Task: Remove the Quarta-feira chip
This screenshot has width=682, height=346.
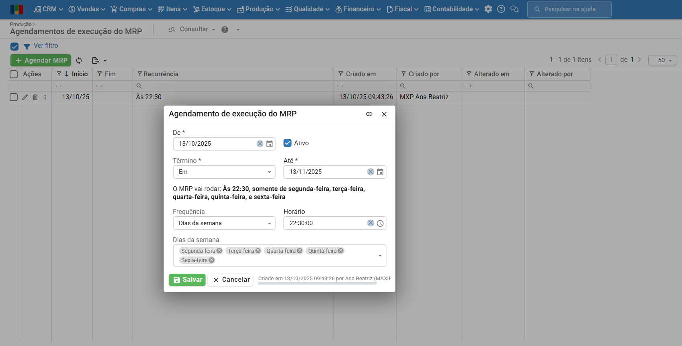Action: [x=300, y=250]
